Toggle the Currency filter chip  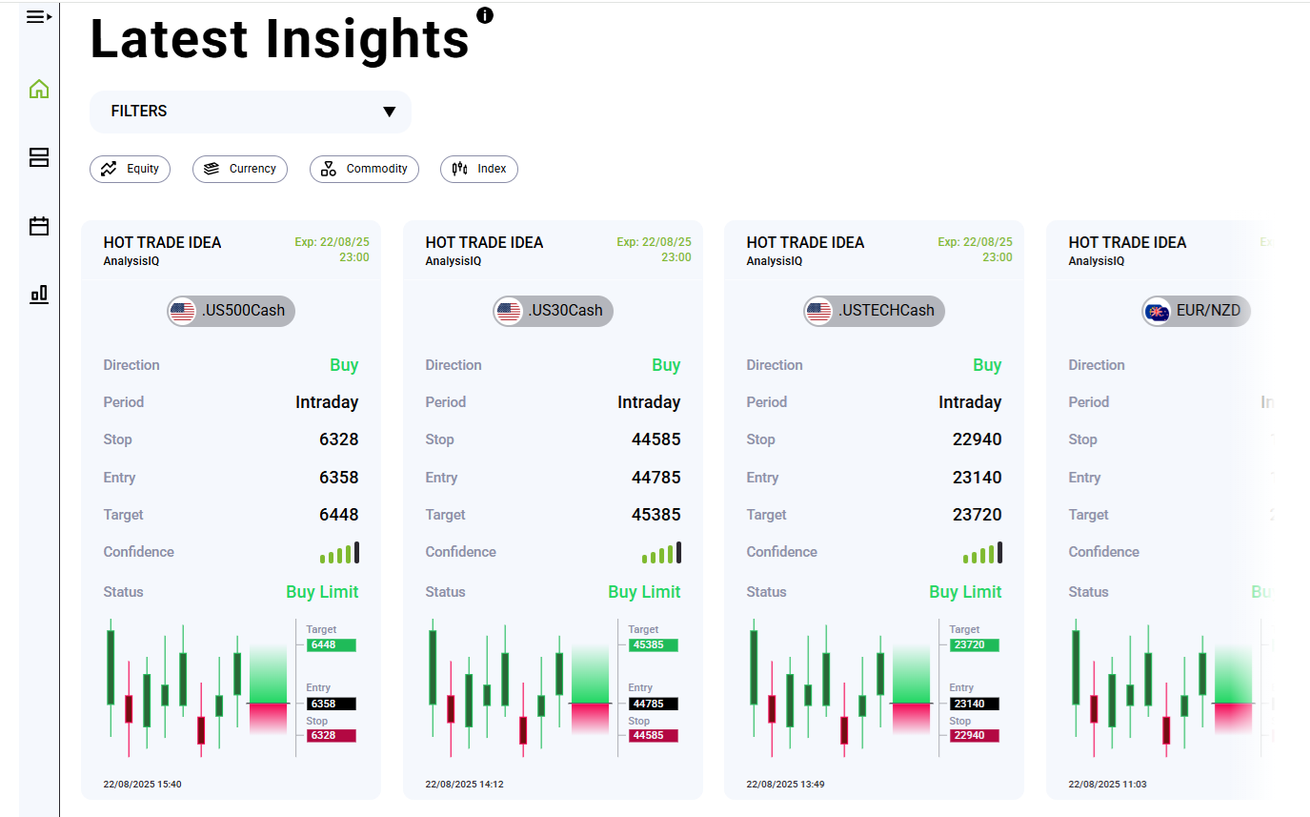coord(240,169)
